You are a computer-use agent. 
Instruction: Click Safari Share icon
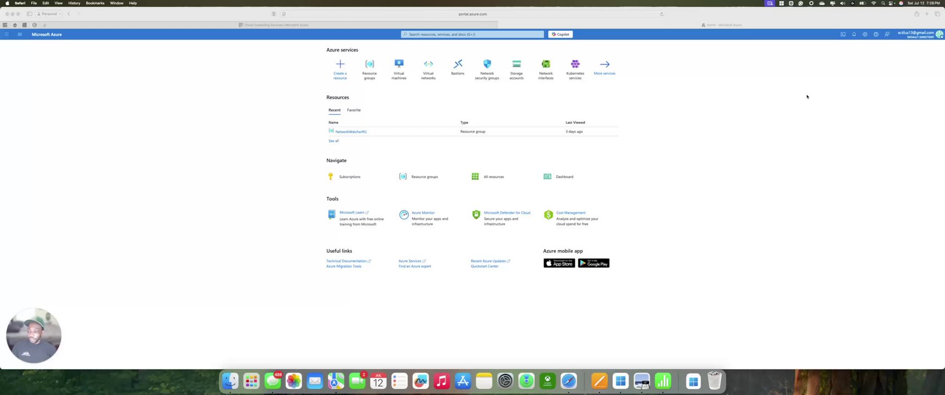coord(916,14)
